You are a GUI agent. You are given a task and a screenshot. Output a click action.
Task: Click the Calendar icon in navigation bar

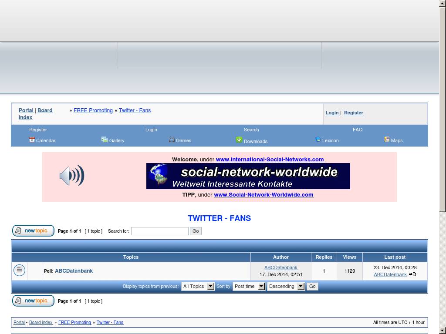[x=32, y=140]
